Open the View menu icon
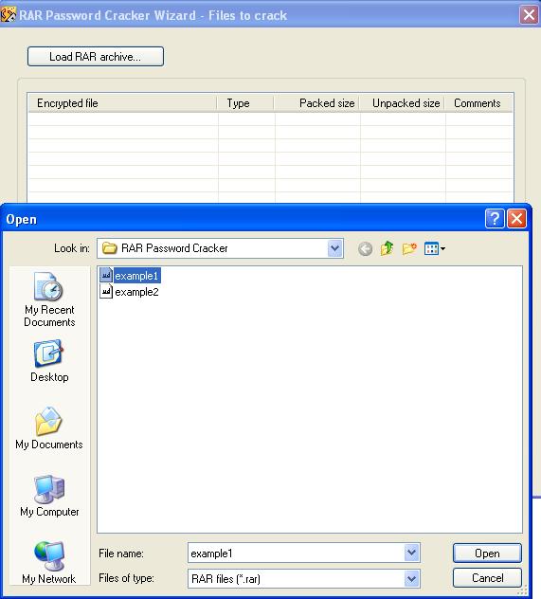Image resolution: width=541 pixels, height=599 pixels. [x=435, y=249]
